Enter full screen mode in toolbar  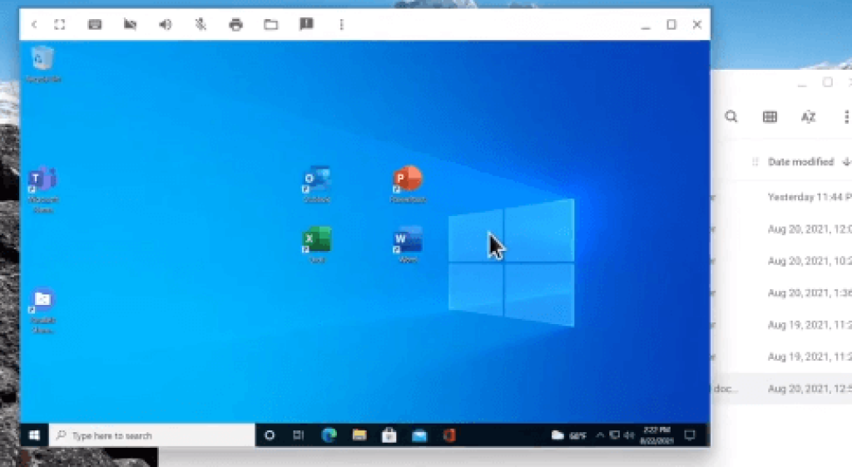pos(60,24)
